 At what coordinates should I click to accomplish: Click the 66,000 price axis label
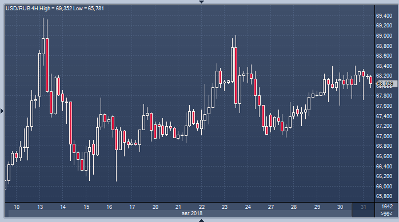384,186
